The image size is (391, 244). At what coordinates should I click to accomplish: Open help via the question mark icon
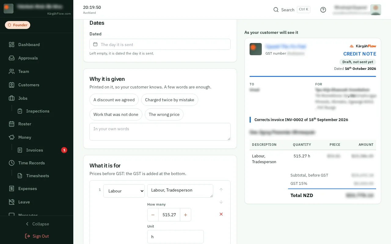pos(323,10)
